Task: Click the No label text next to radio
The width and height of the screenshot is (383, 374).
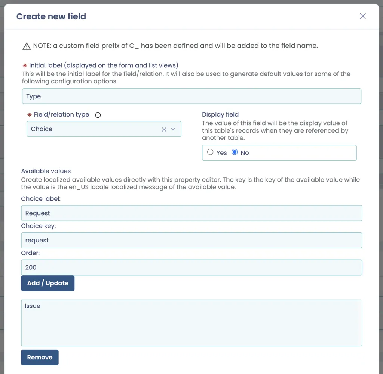Action: 245,153
